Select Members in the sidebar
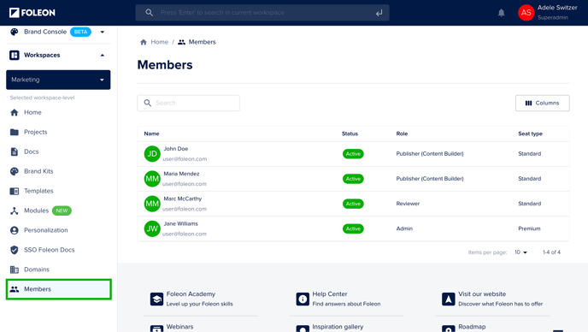 coord(58,289)
